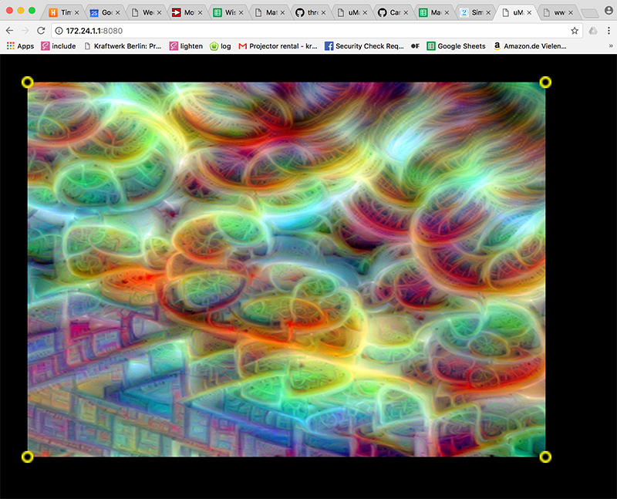617x499 pixels.
Task: Open the log bookmark
Action: pos(221,46)
